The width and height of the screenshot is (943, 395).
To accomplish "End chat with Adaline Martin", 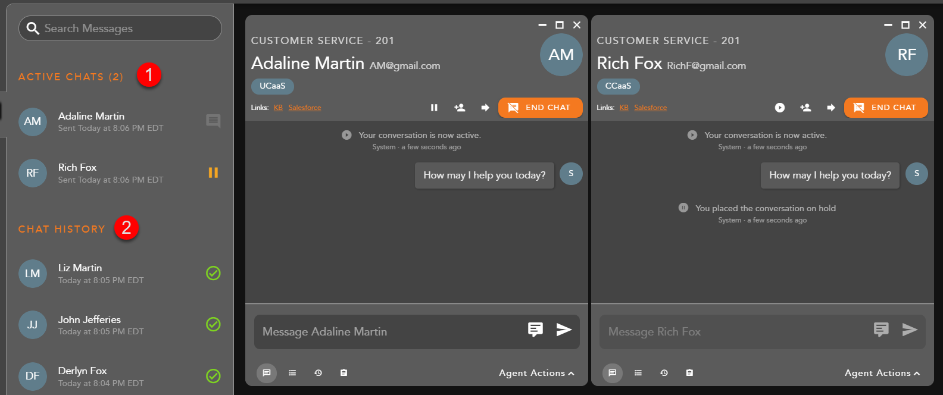I will [x=540, y=108].
